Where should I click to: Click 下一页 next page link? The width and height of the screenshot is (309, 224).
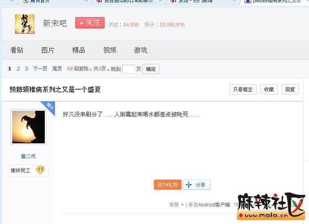(40, 69)
